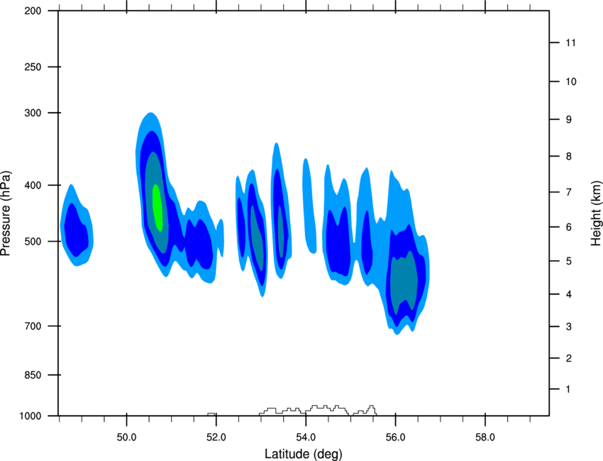Click height label 6 km
Screen dimensions: 603x461
pos(569,227)
